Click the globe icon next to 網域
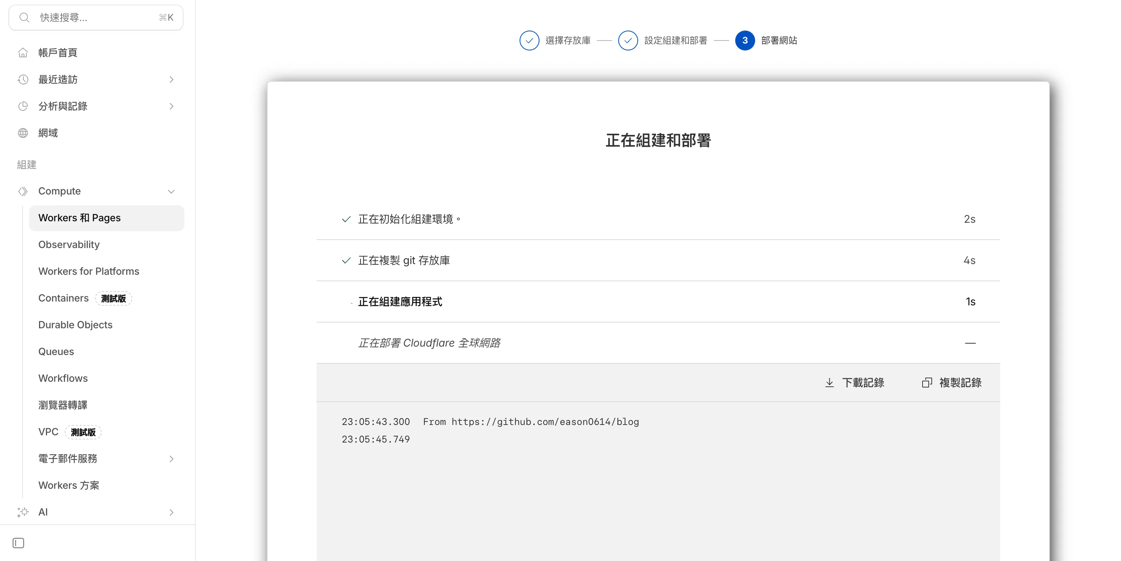 tap(23, 133)
